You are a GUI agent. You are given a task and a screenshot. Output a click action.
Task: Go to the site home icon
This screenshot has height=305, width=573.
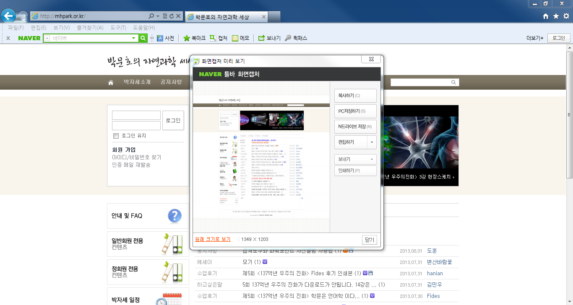click(111, 83)
